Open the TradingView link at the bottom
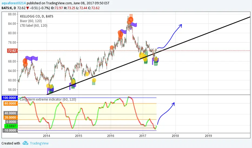The width and height of the screenshot is (252, 148). pos(39,143)
